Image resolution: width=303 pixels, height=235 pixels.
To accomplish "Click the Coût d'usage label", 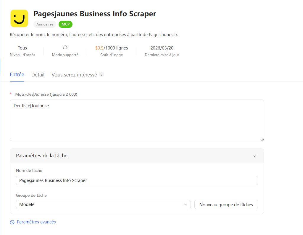I will [x=112, y=55].
